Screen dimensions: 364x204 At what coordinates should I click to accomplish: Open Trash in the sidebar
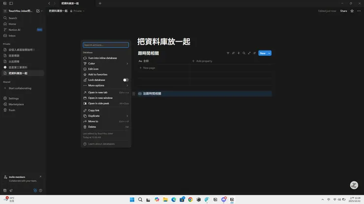[22, 110]
